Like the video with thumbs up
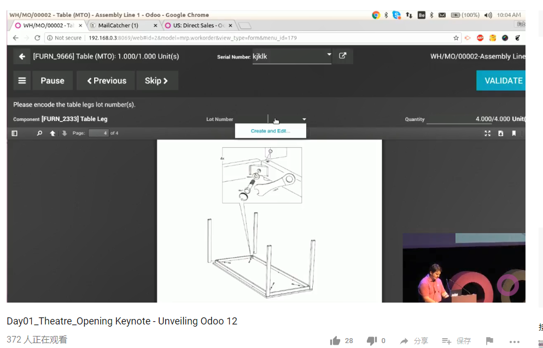543x348 pixels. [335, 341]
